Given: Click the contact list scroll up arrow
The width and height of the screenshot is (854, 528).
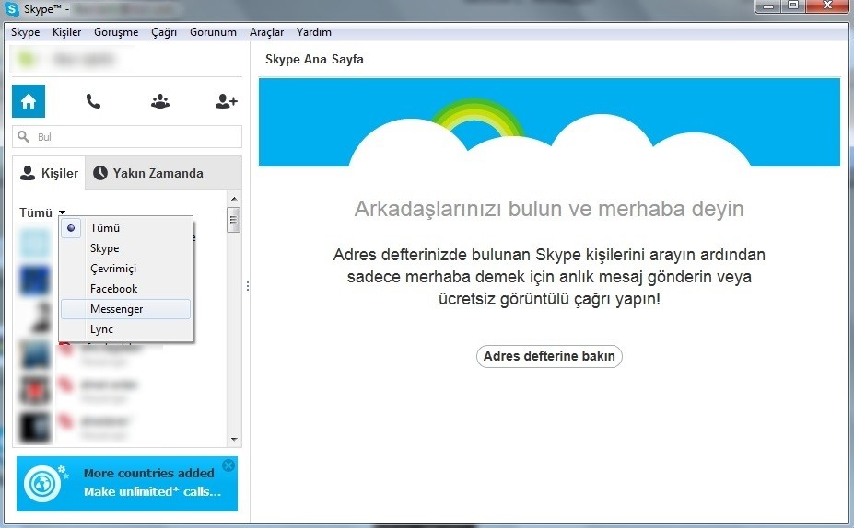Looking at the screenshot, I should point(234,199).
